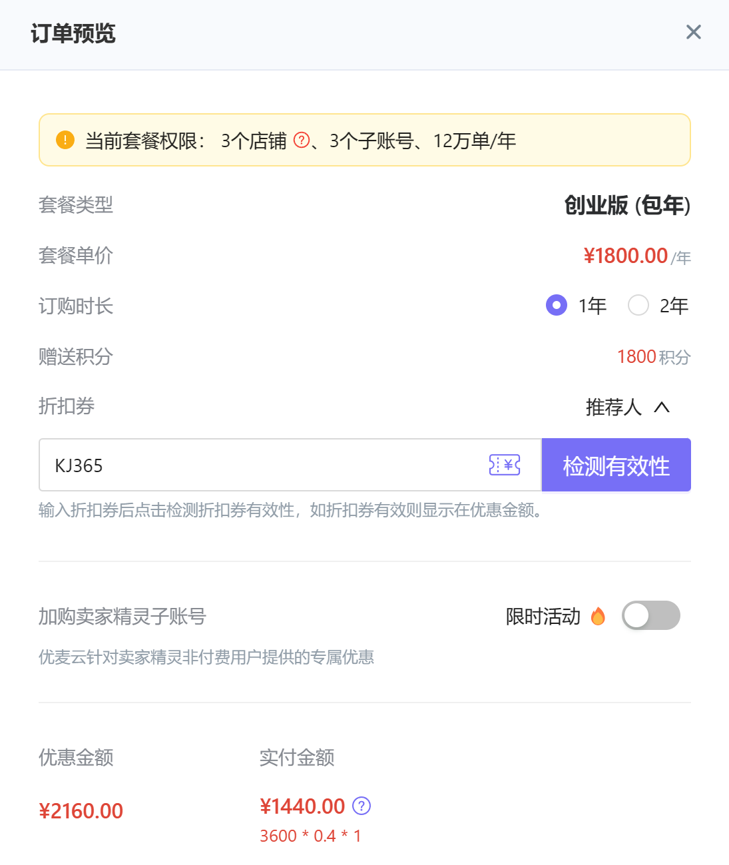Collapse the 推荐人 section chevron
Viewport: 729px width, 865px height.
[662, 407]
